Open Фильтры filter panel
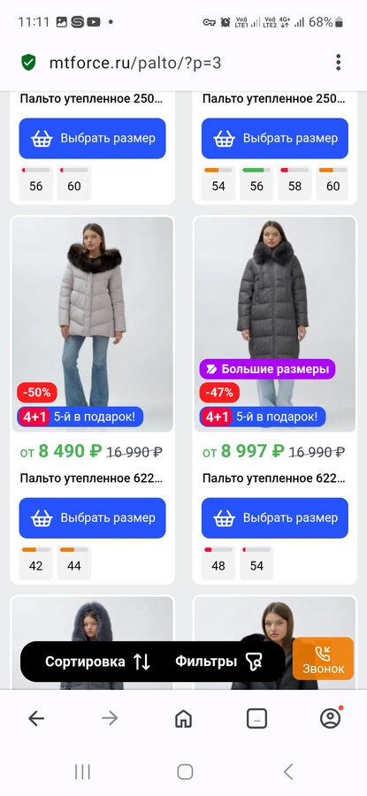 point(218,662)
